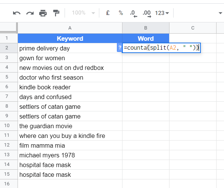Click the Undo arrow icon

pos(17,13)
